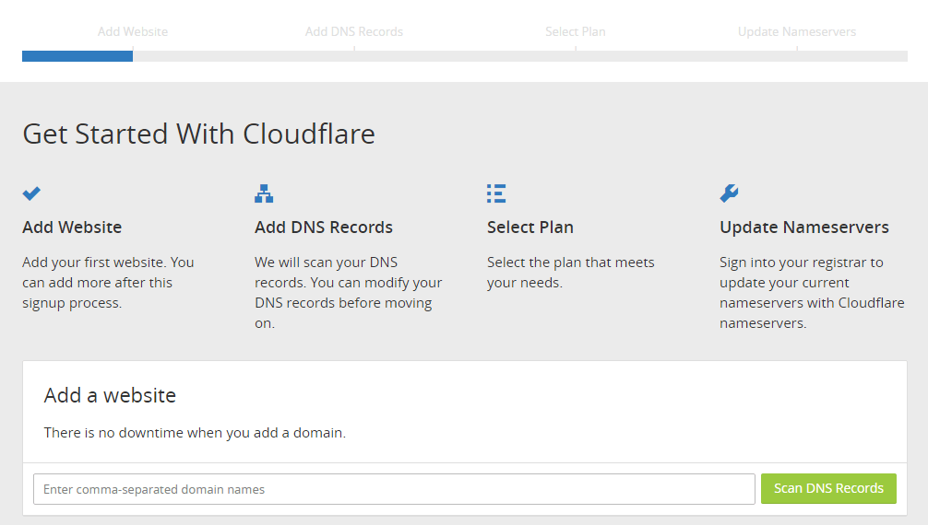Click the Update Nameservers column heading
Image resolution: width=928 pixels, height=525 pixels.
804,227
